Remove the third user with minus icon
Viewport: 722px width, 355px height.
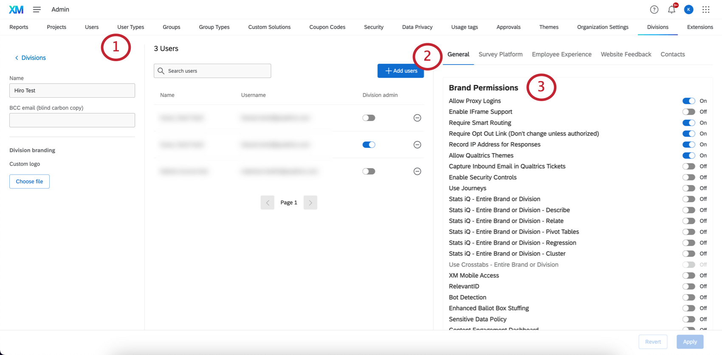click(417, 172)
